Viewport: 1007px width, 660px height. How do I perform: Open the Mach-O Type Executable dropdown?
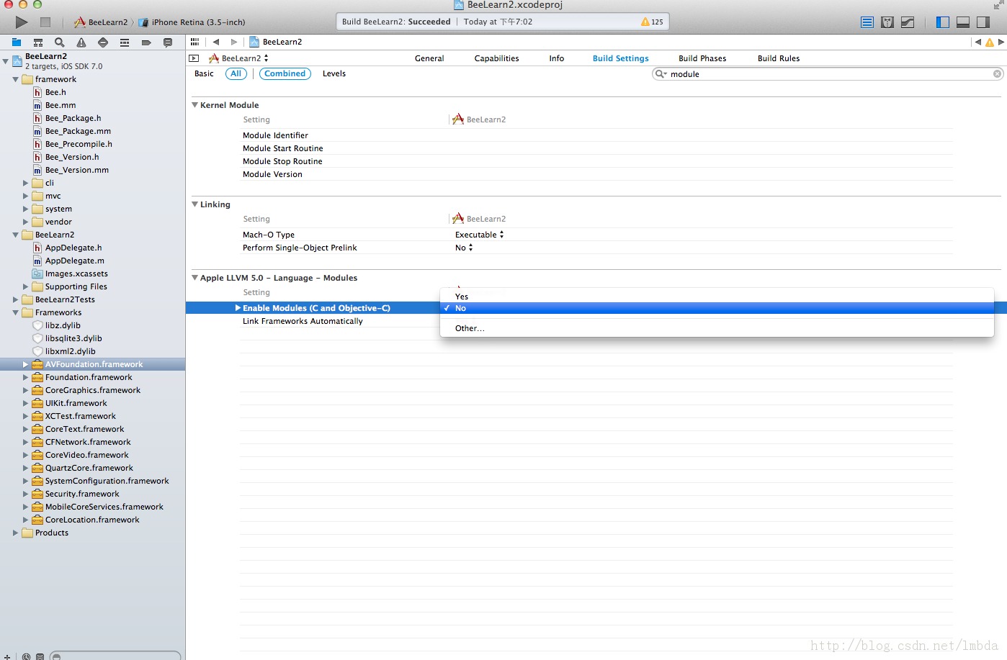coord(480,235)
